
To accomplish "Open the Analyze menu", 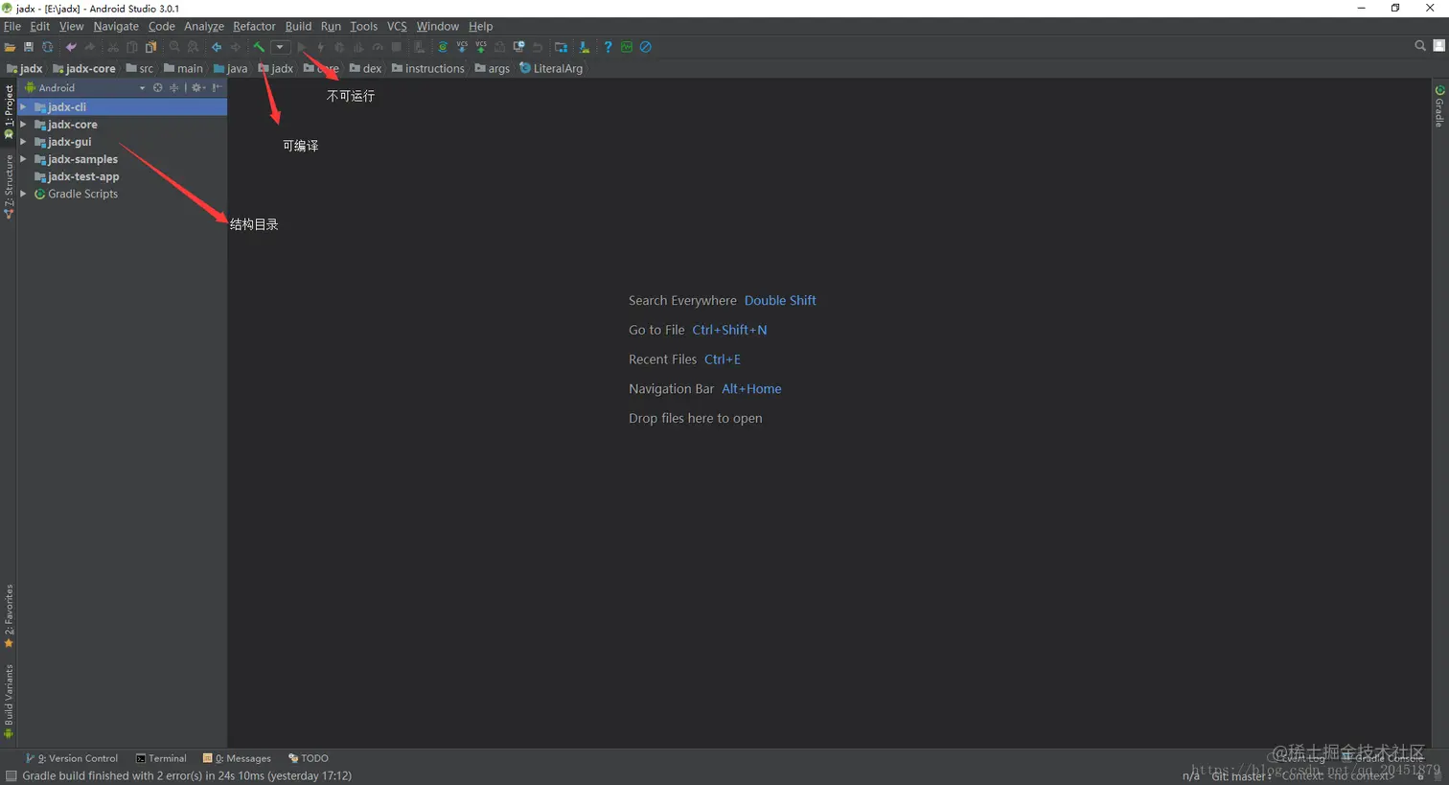I will click(204, 26).
